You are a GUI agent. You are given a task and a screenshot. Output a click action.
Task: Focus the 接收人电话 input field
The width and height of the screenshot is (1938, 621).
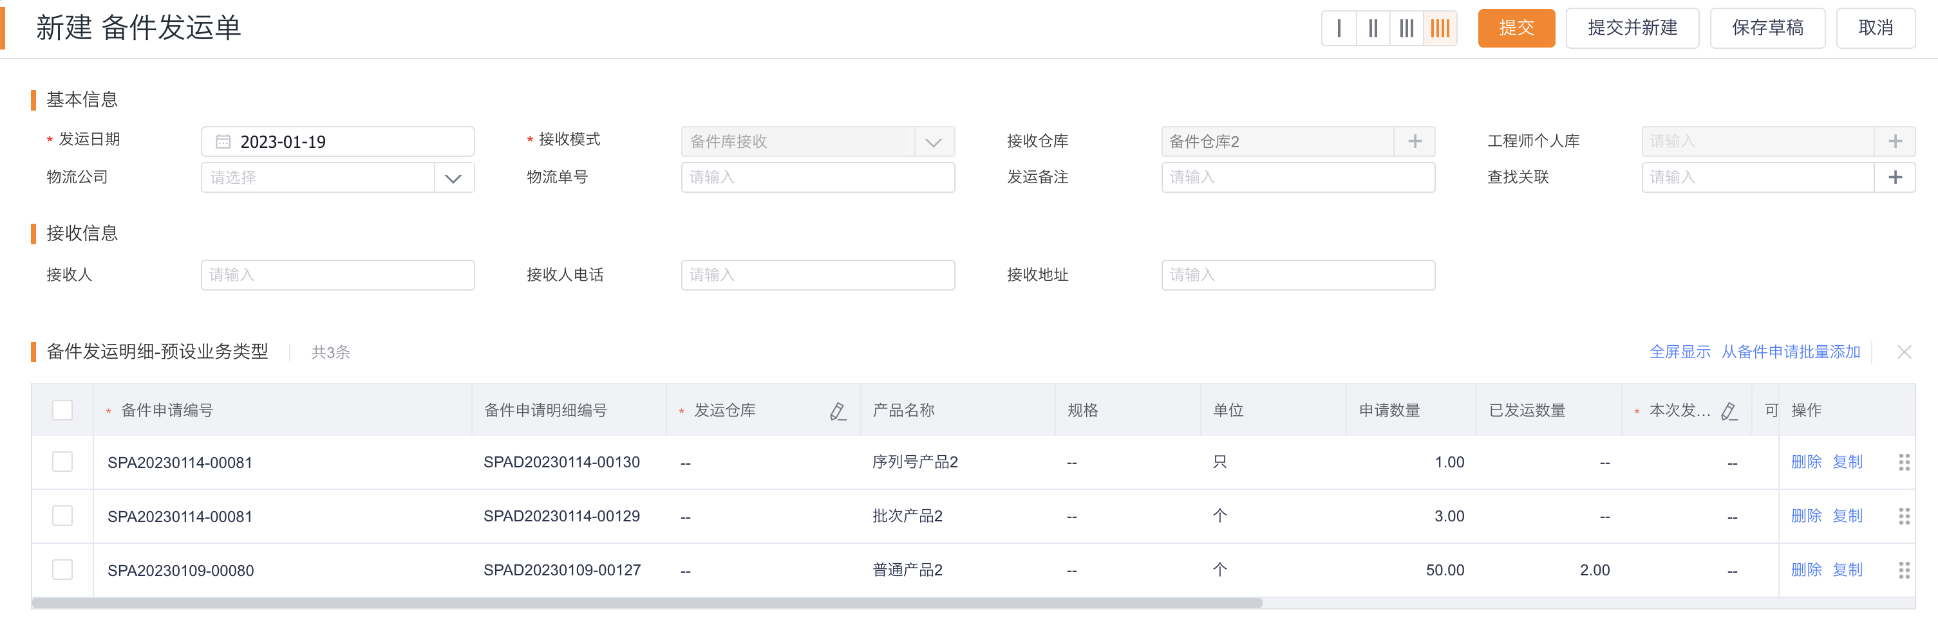pyautogui.click(x=818, y=275)
